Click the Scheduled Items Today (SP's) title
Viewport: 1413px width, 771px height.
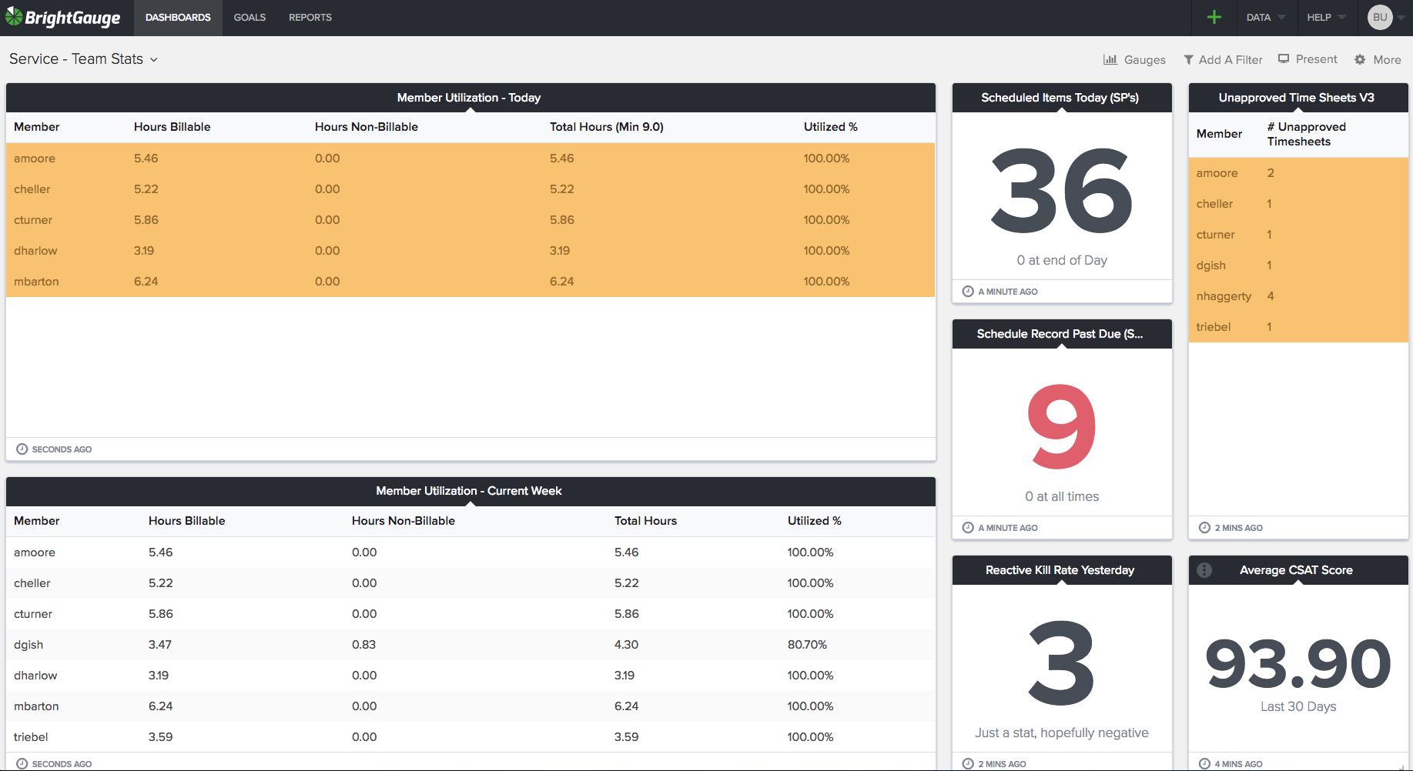tap(1060, 98)
